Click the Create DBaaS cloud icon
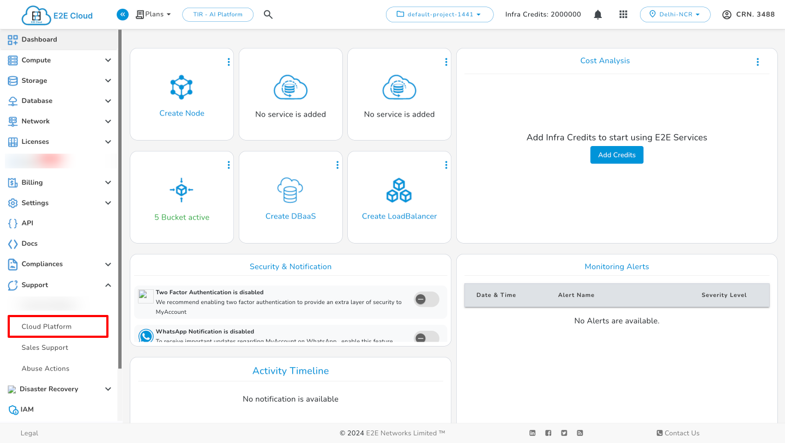The width and height of the screenshot is (785, 443). [290, 190]
